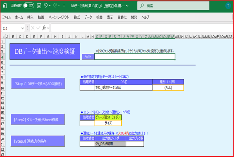
Task: Click the Redo arrow icon
Action: [x=55, y=6]
